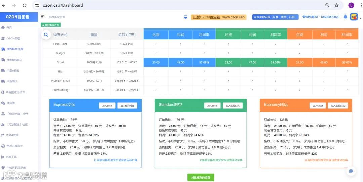Click warning triangle icon for 无法配送检查
This screenshot has height=182, width=363.
3,124
